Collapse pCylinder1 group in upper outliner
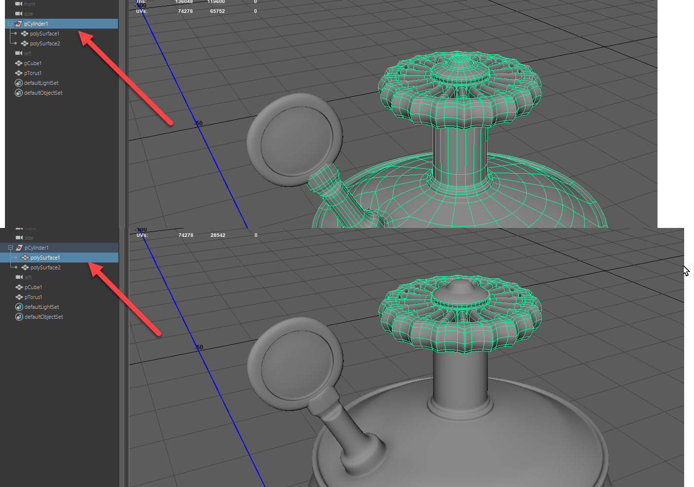The height and width of the screenshot is (487, 694). pos(10,24)
